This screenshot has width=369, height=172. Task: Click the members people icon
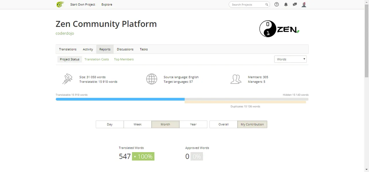[236, 79]
